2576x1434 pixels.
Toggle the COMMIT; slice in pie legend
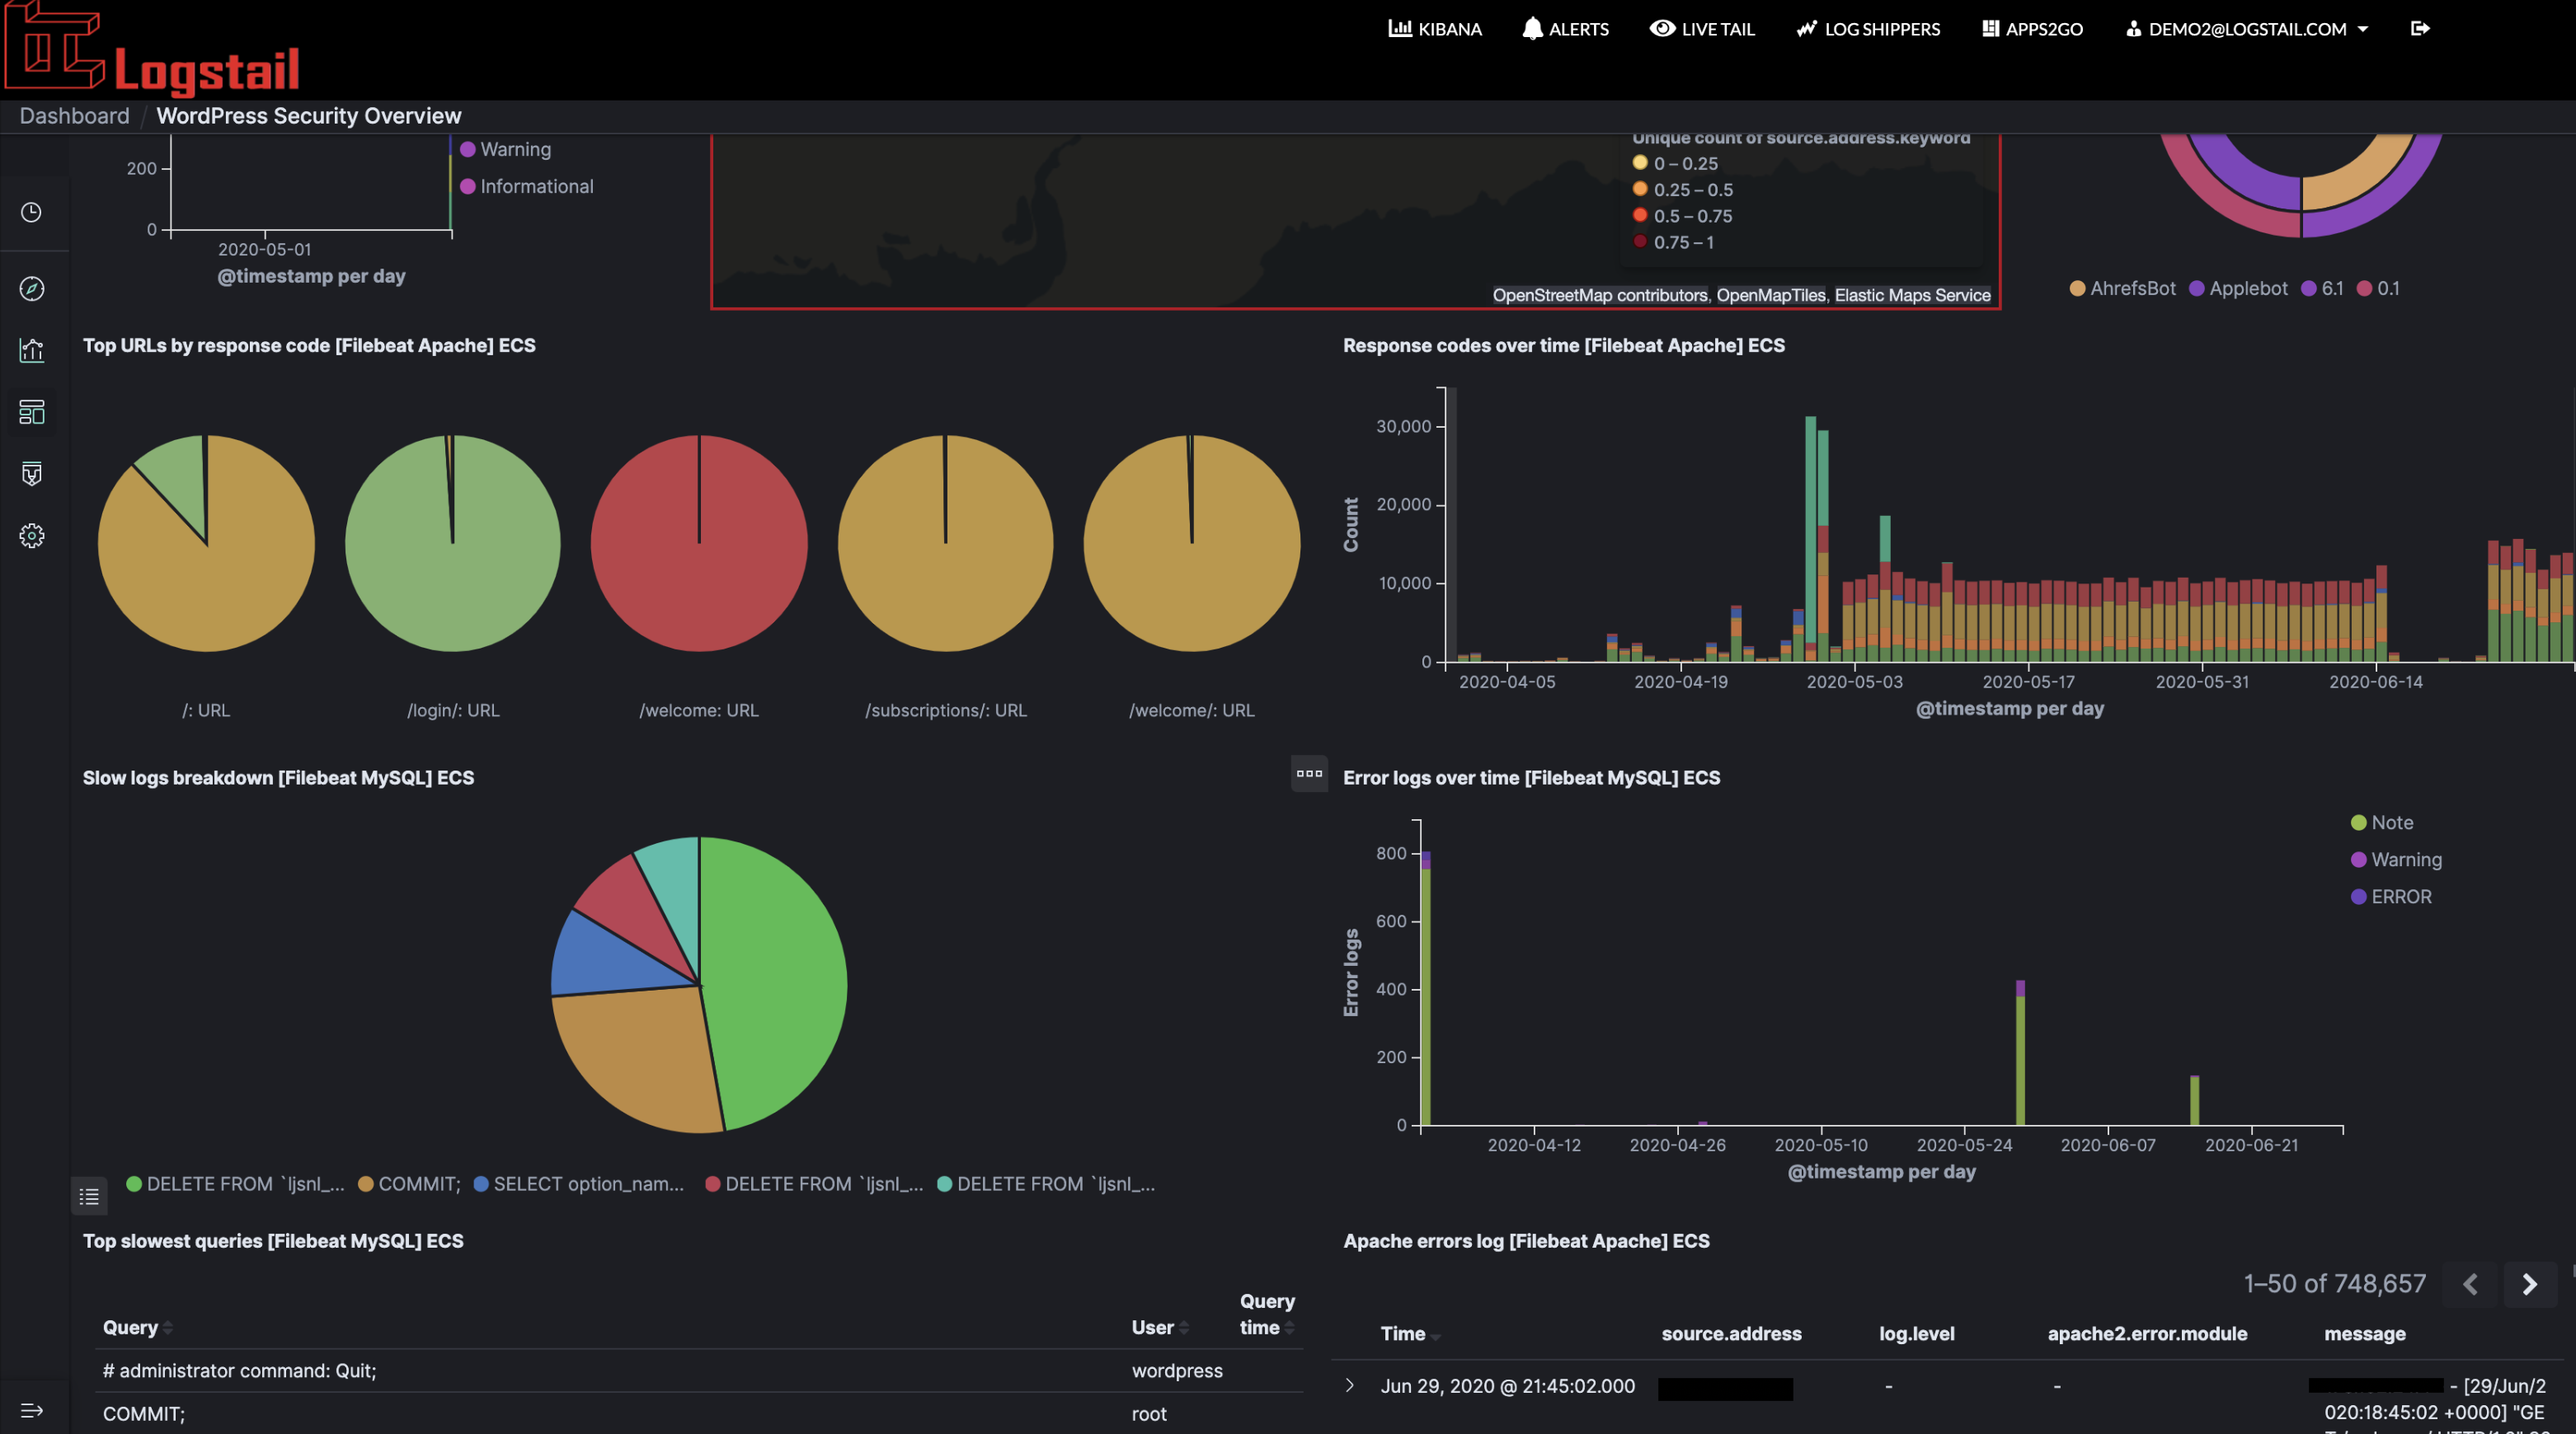418,1184
